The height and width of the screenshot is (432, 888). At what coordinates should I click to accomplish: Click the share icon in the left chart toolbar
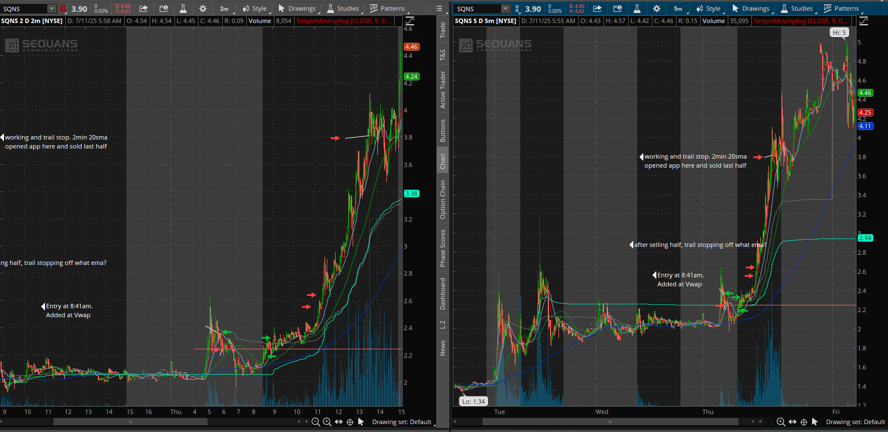(143, 8)
